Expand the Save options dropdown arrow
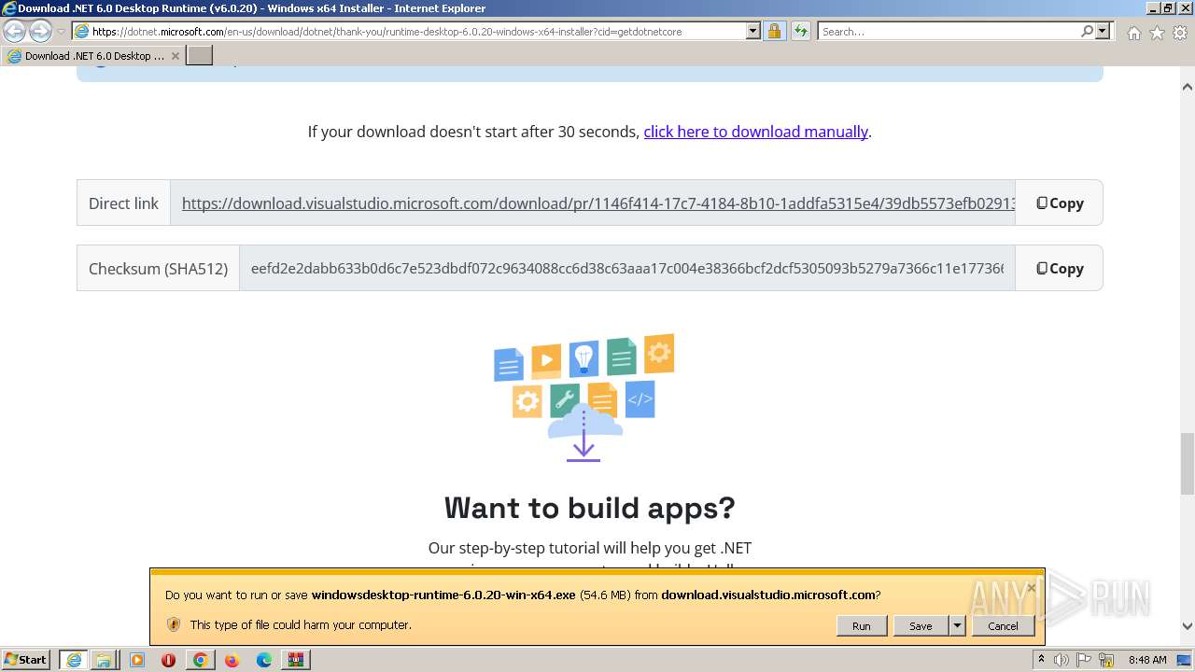The width and height of the screenshot is (1195, 672). click(x=957, y=625)
